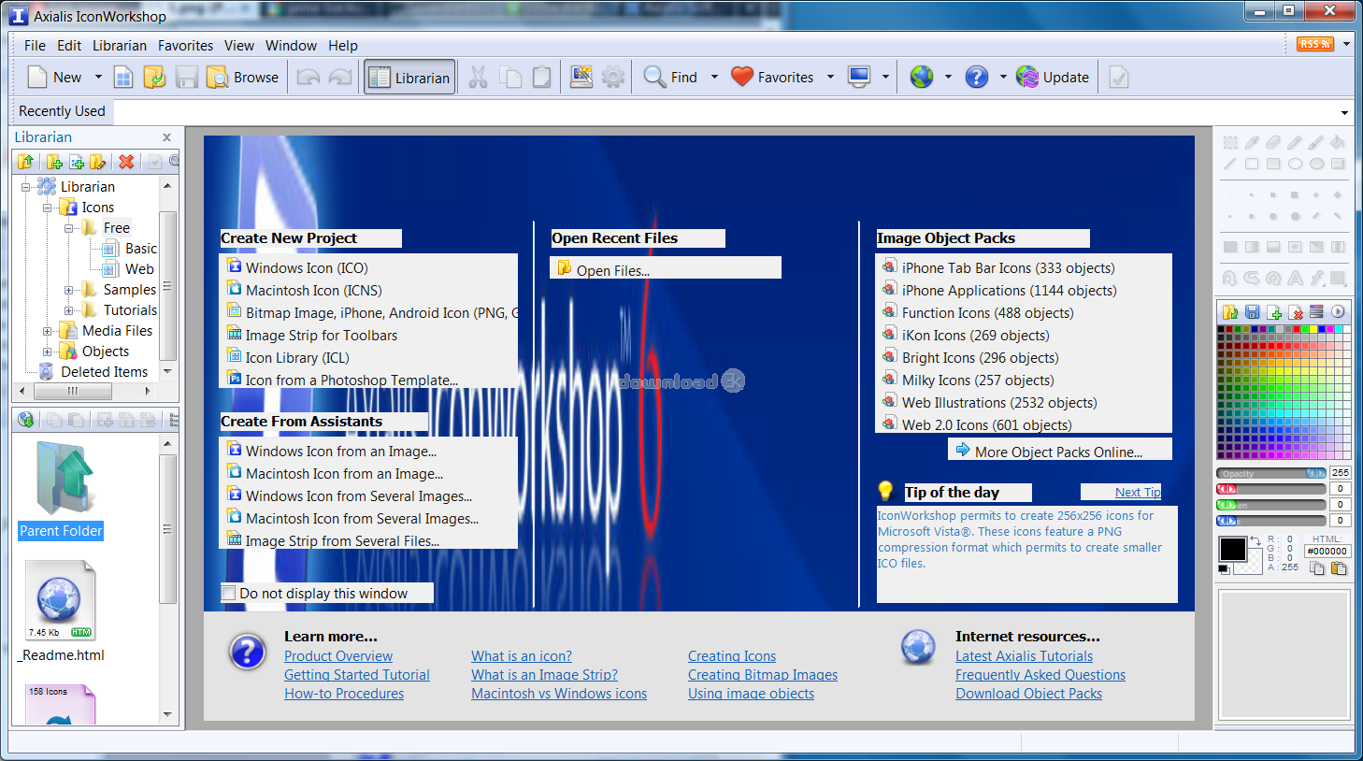Expand the Samples folder node

click(68, 290)
